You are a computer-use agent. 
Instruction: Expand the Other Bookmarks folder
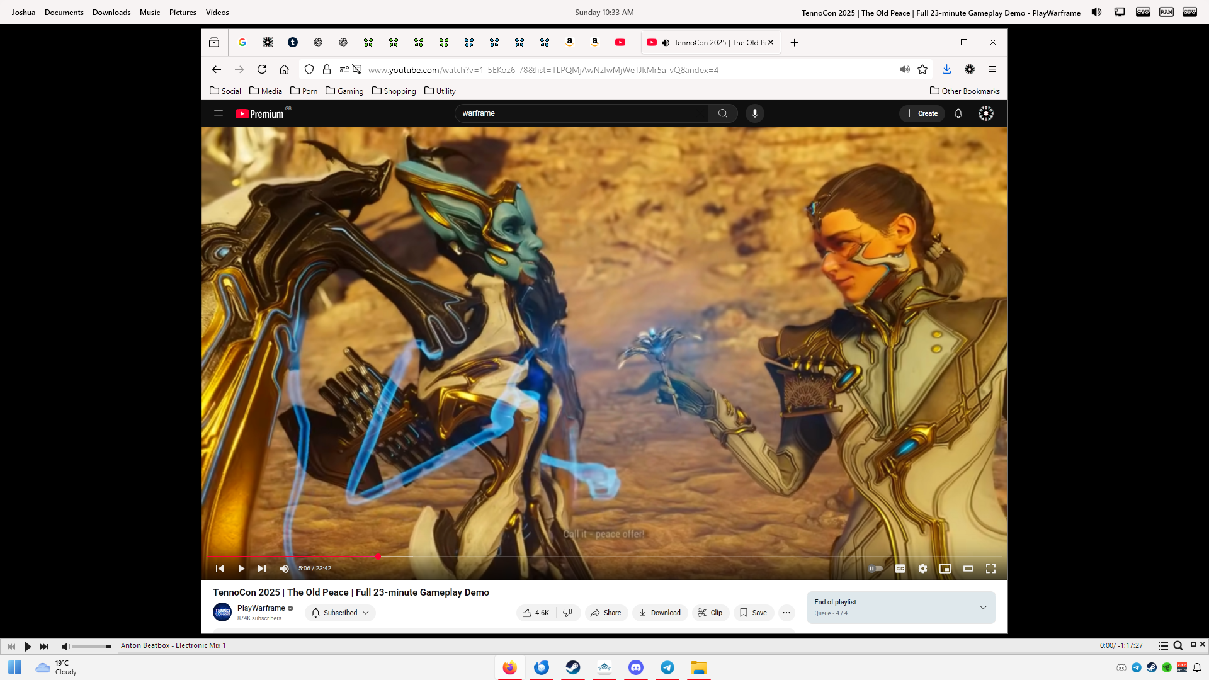pos(965,91)
